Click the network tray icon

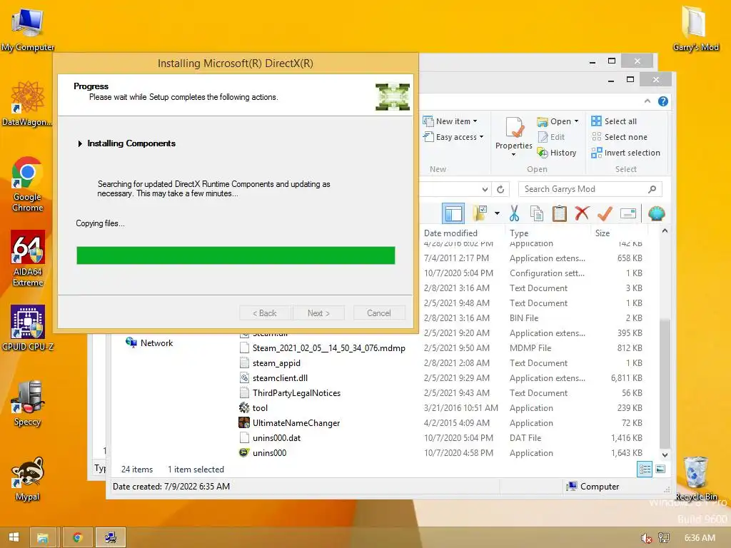tap(664, 538)
